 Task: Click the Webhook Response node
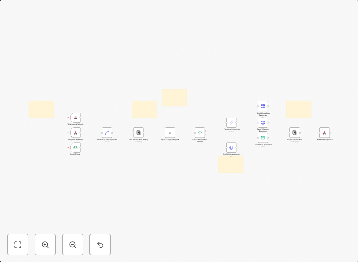coord(324,133)
